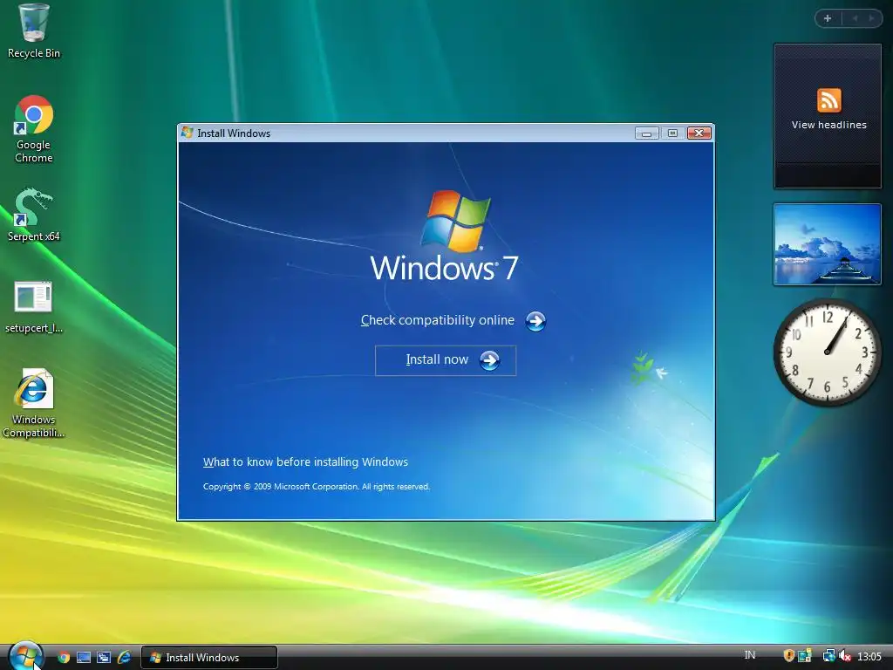Click the muted volume tray icon

(x=844, y=656)
